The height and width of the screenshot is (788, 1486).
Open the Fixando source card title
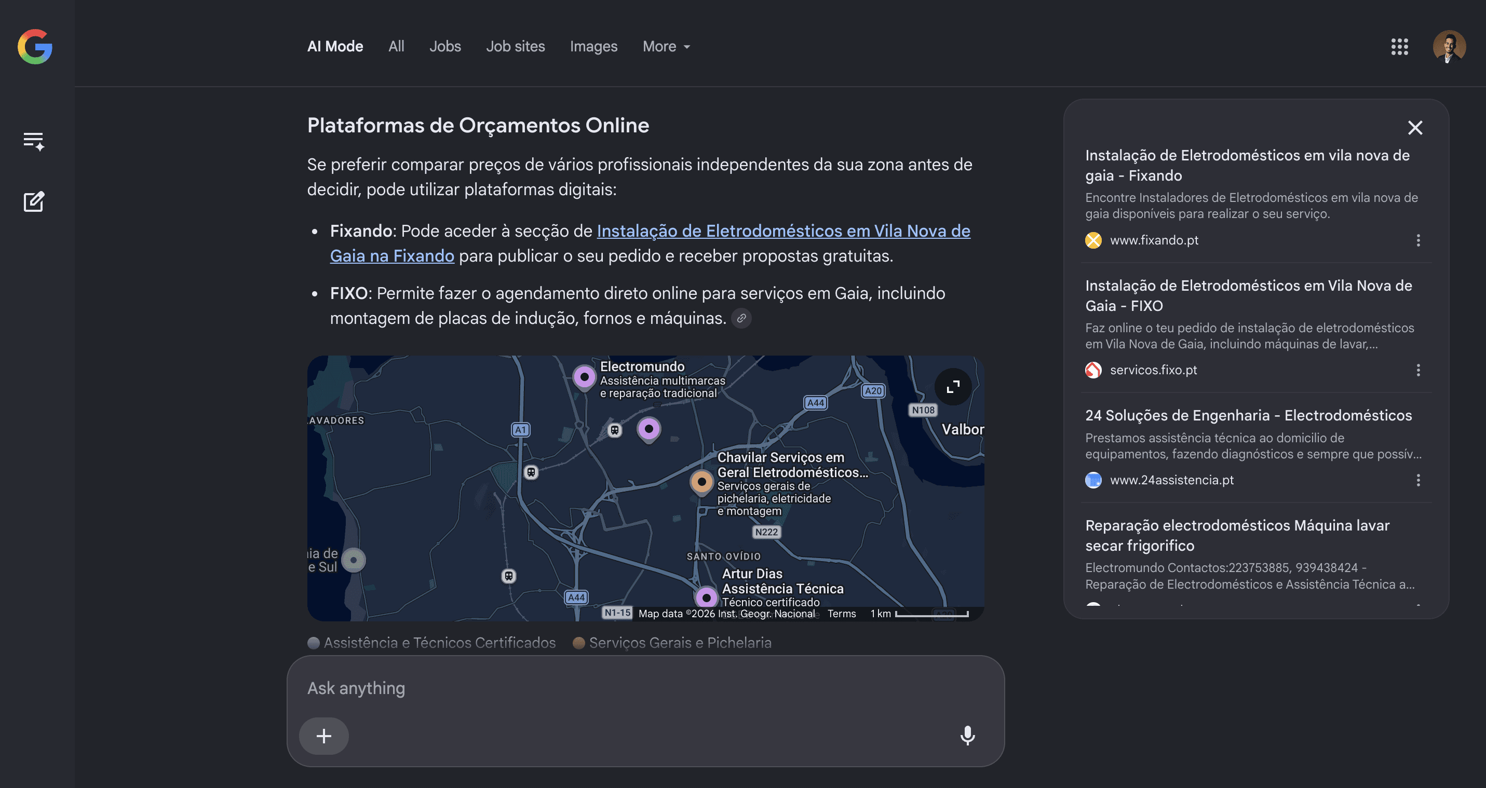click(1247, 166)
